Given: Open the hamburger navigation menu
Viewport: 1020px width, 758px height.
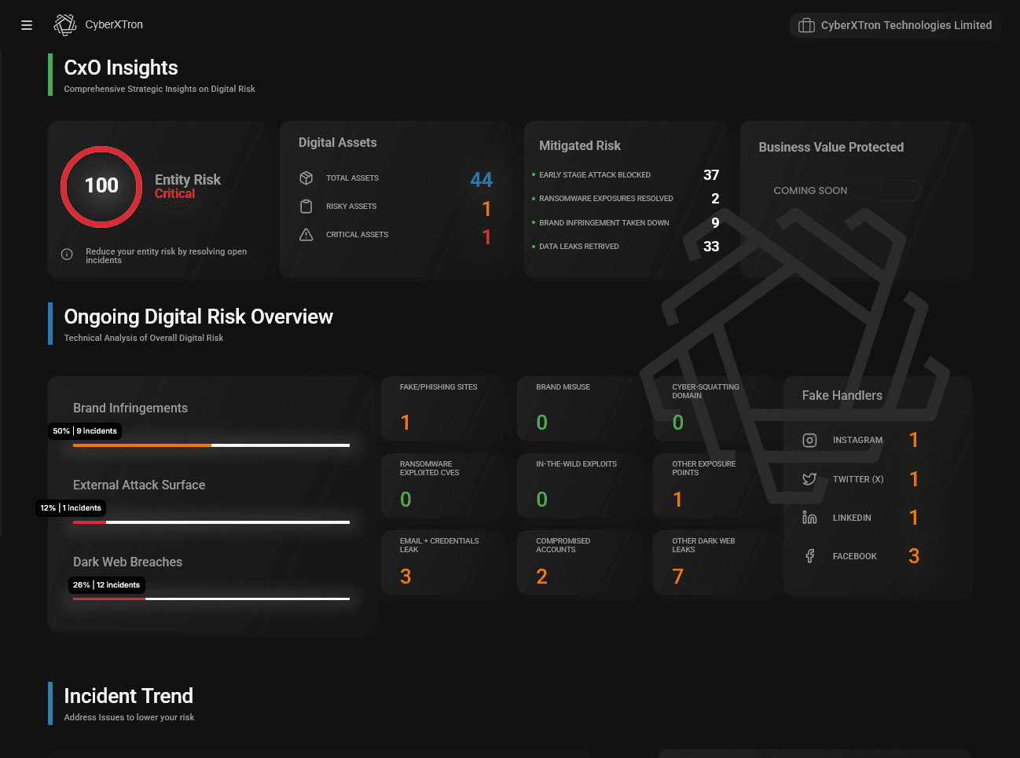Looking at the screenshot, I should pyautogui.click(x=26, y=24).
